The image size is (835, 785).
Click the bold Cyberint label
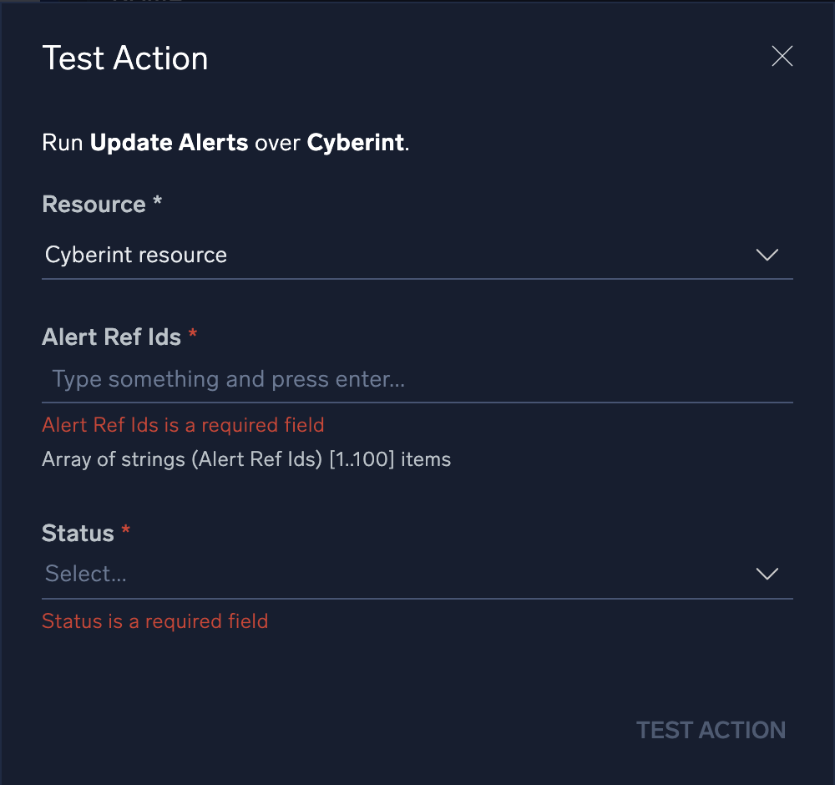coord(356,142)
